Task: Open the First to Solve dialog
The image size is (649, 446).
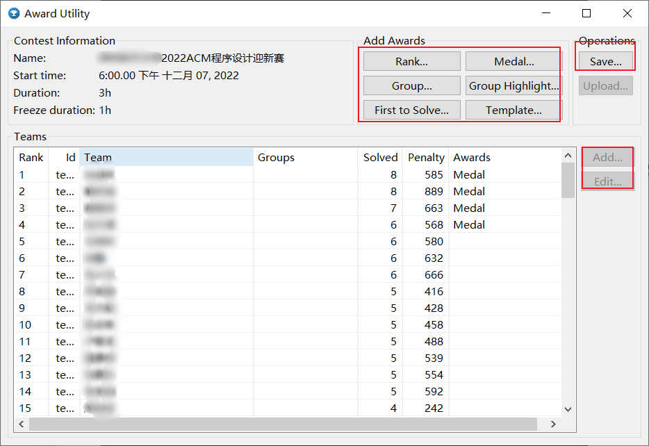Action: [411, 110]
